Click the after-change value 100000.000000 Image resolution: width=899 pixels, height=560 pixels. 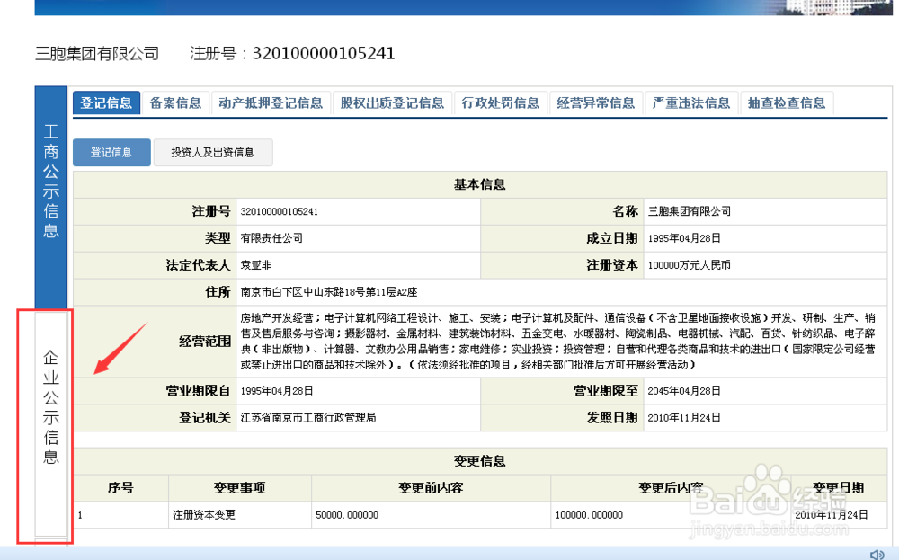coord(589,515)
